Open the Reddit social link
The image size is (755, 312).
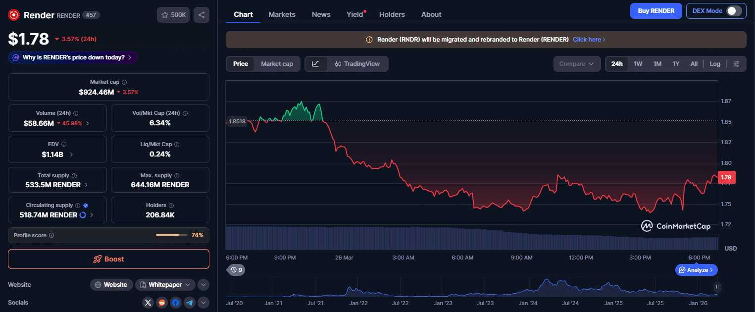pyautogui.click(x=162, y=303)
